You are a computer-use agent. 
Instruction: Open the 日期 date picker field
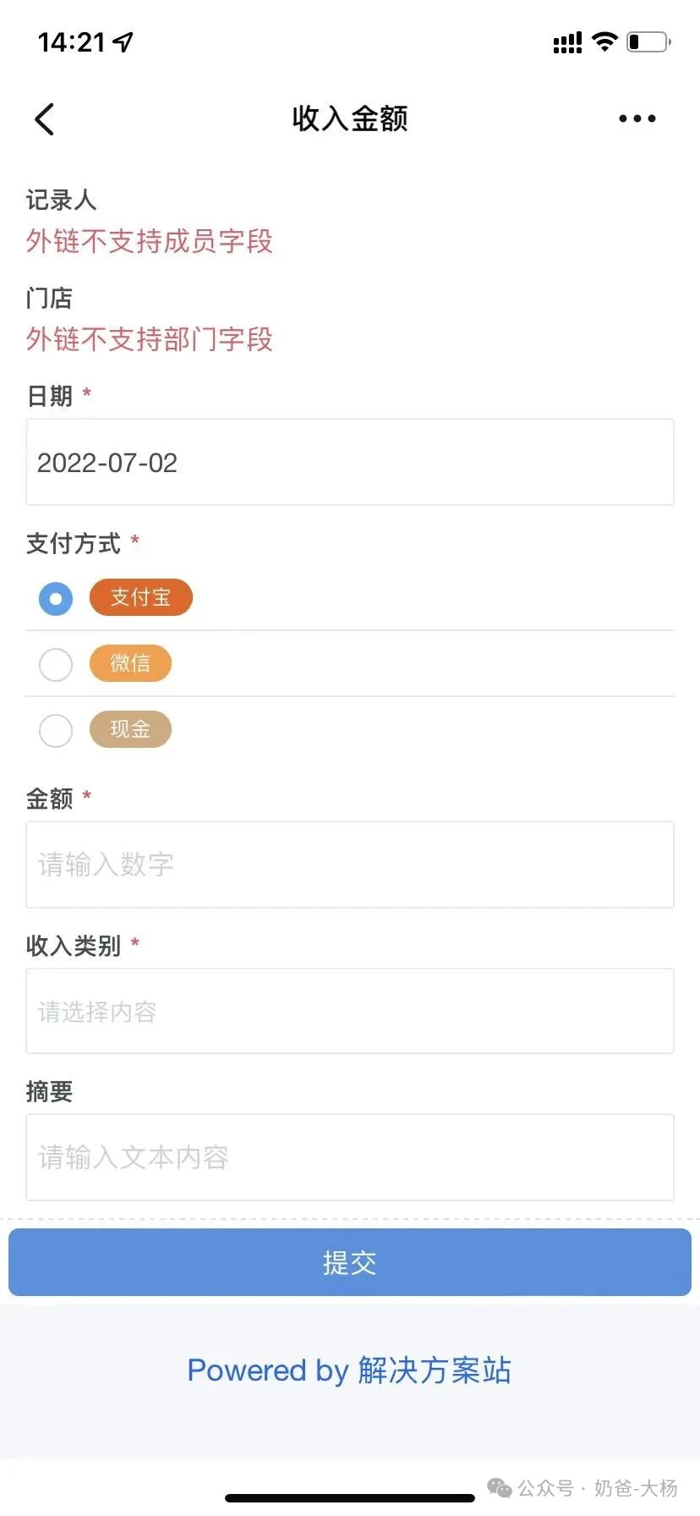[x=349, y=463]
